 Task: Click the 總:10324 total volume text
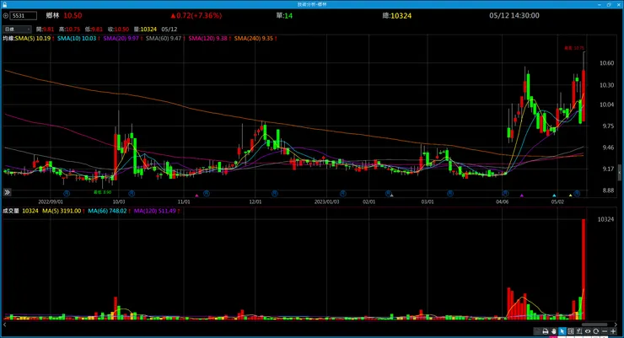pyautogui.click(x=397, y=15)
